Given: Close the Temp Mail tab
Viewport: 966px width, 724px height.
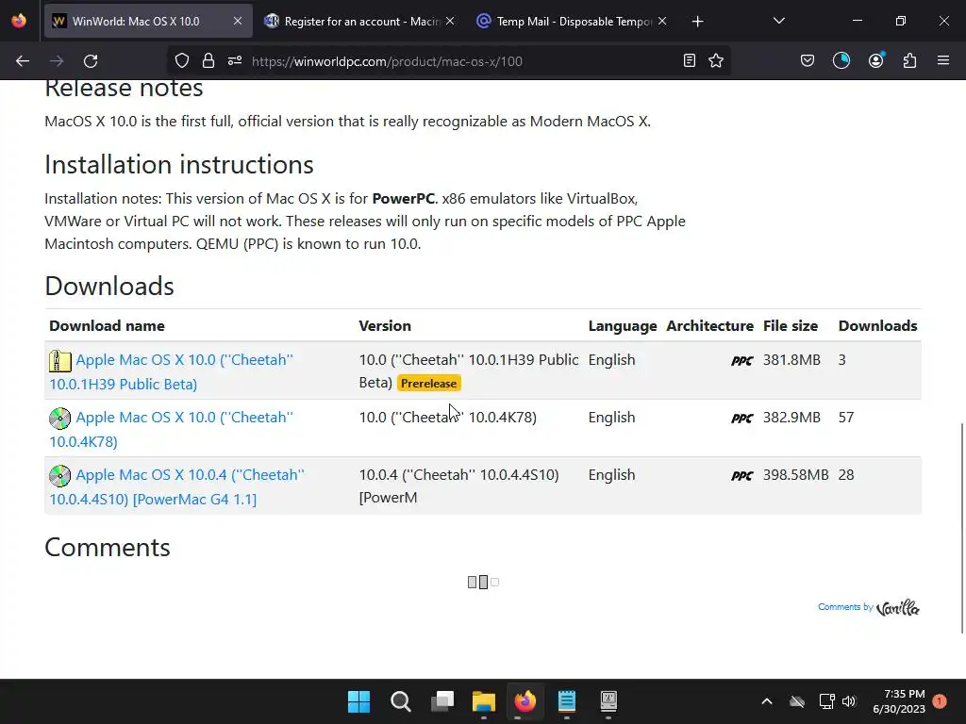Looking at the screenshot, I should pos(662,21).
